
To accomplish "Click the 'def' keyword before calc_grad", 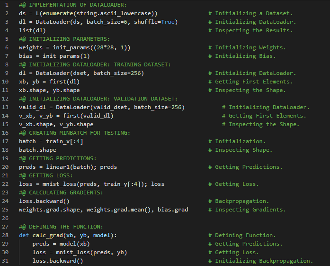I will coord(24,235).
